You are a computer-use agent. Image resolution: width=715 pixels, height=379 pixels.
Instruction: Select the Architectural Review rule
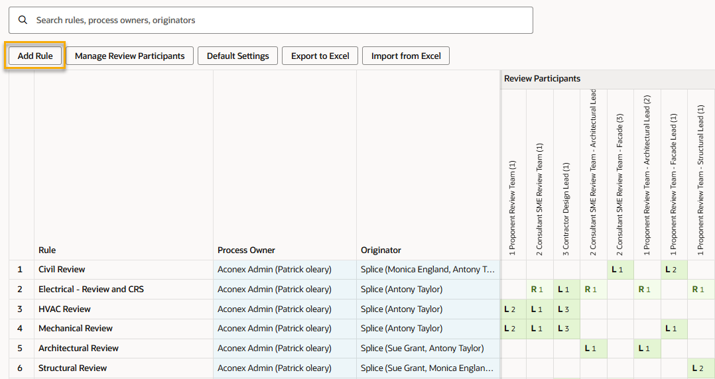click(78, 349)
